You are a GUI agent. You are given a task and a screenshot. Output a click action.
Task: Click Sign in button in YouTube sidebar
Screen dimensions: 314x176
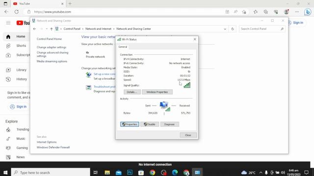pos(18,107)
